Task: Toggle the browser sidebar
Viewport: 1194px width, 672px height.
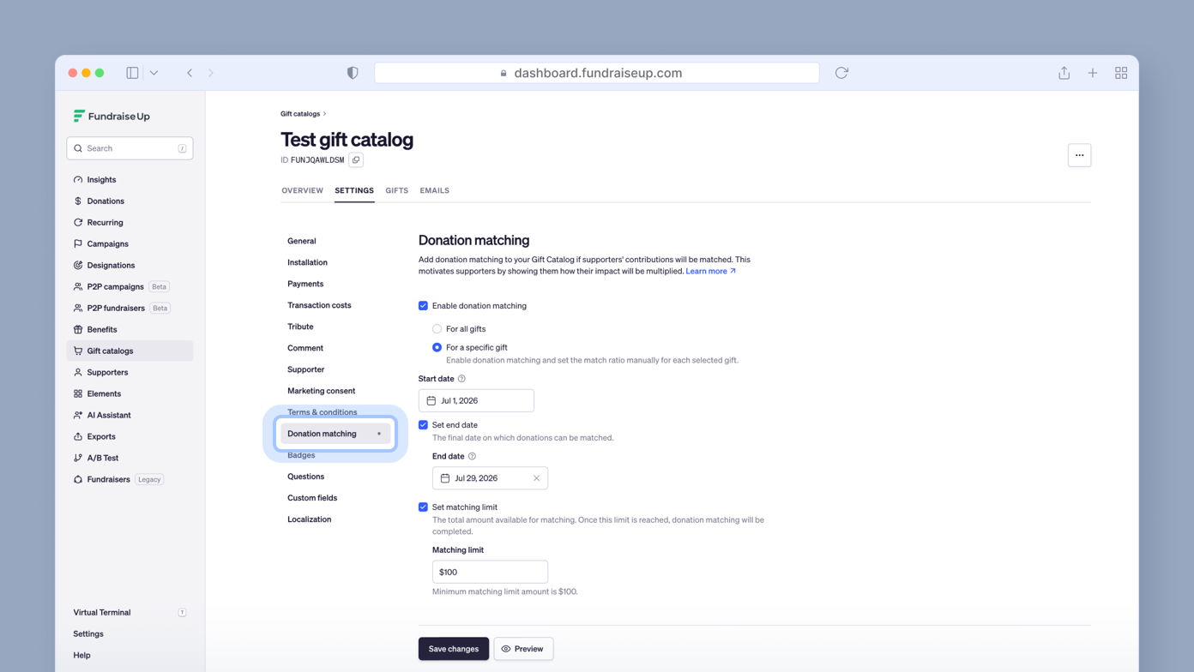Action: click(132, 73)
